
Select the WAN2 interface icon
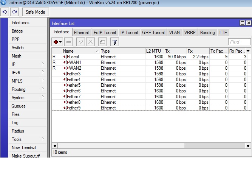pos(66,68)
